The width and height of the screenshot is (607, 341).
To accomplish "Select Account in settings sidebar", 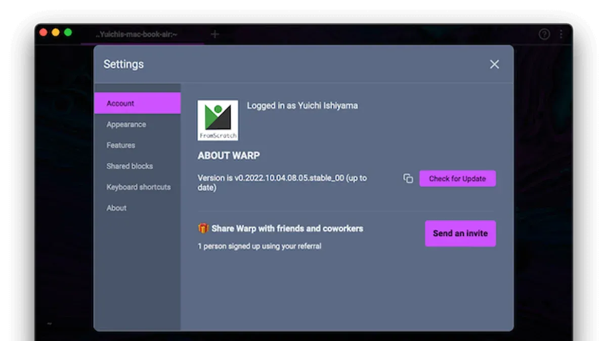I will (x=137, y=103).
